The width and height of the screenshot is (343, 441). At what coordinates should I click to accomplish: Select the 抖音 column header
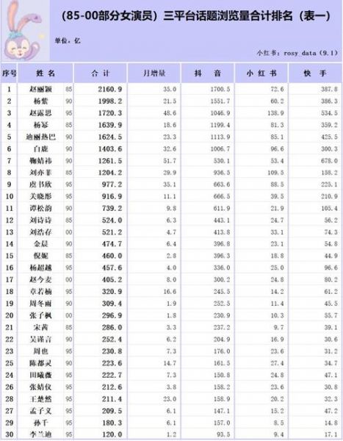point(207,73)
